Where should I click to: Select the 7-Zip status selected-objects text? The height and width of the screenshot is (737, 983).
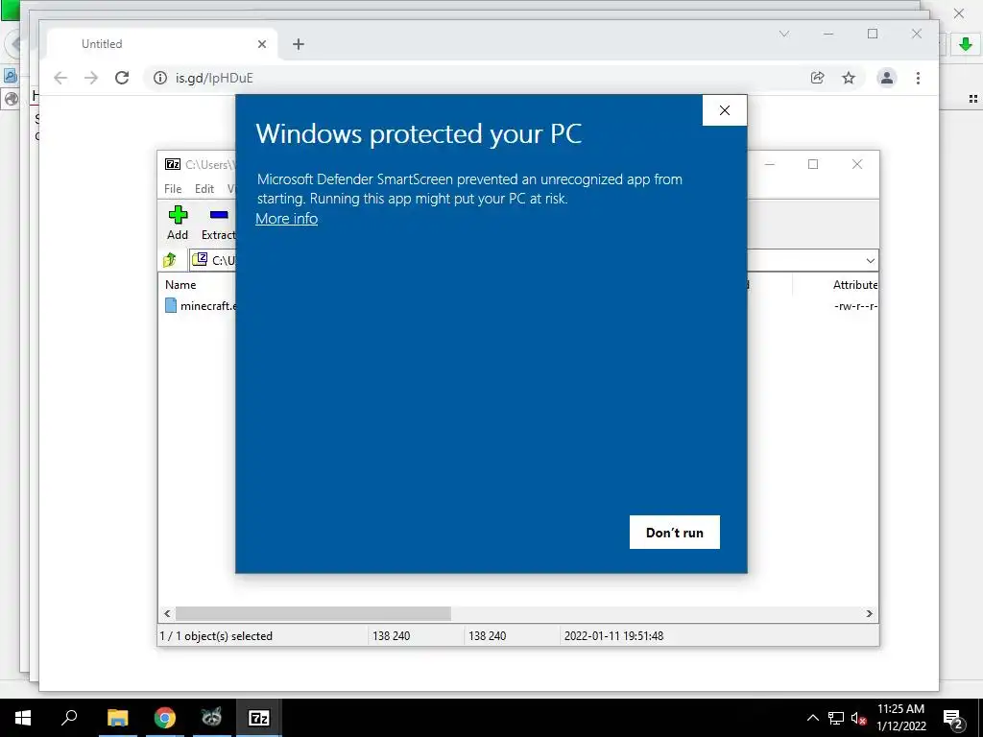click(x=216, y=636)
